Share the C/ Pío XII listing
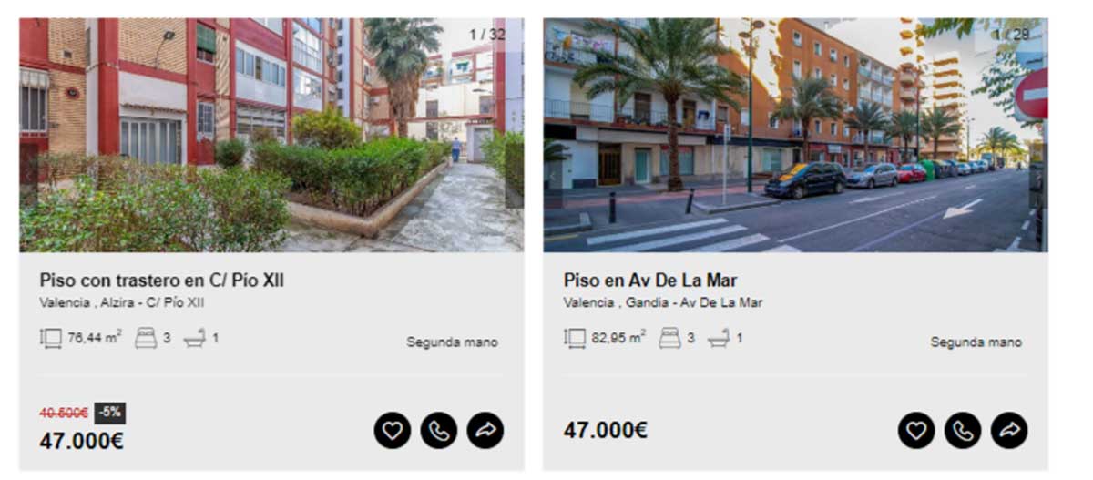This screenshot has height=480, width=1093. (x=485, y=430)
